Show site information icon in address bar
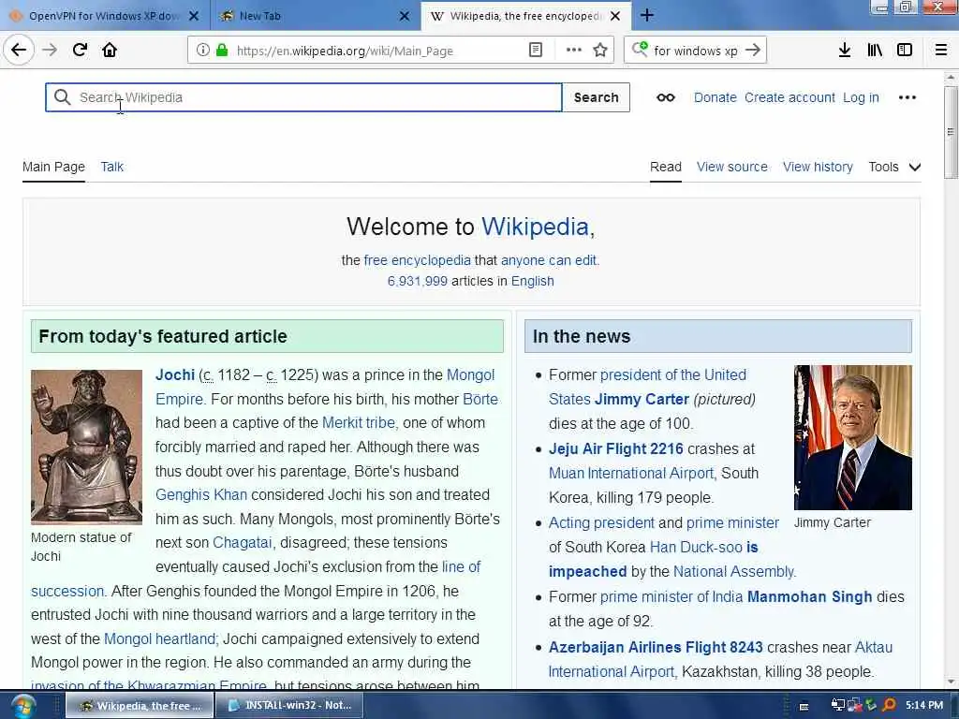Image resolution: width=959 pixels, height=719 pixels. point(202,51)
